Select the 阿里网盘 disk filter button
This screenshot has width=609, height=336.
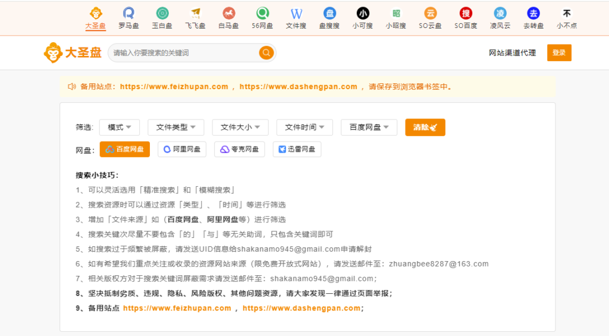point(182,149)
